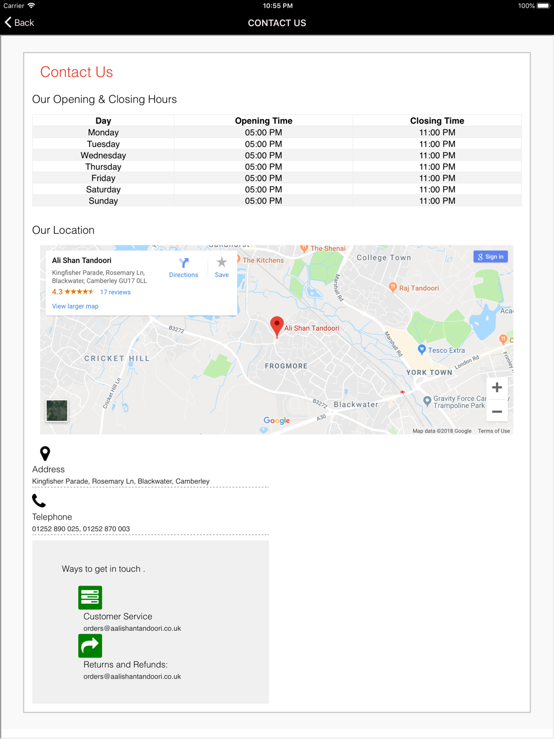Click the Map data ©2018 Google text
This screenshot has height=739, width=554.
442,431
